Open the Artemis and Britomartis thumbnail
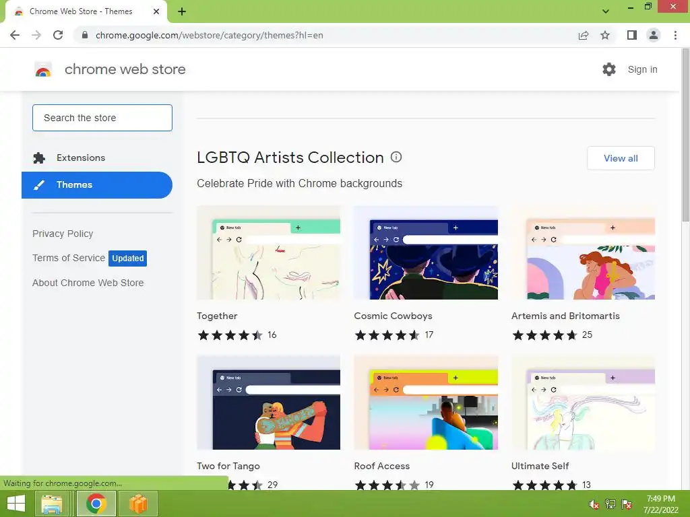 tap(583, 253)
